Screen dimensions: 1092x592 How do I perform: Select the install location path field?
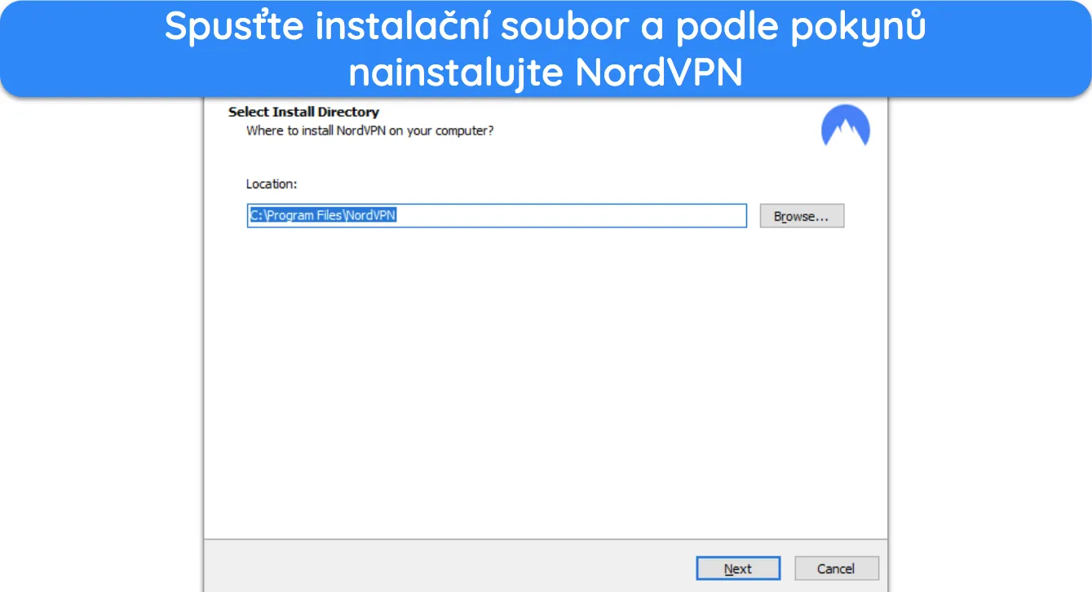click(497, 216)
